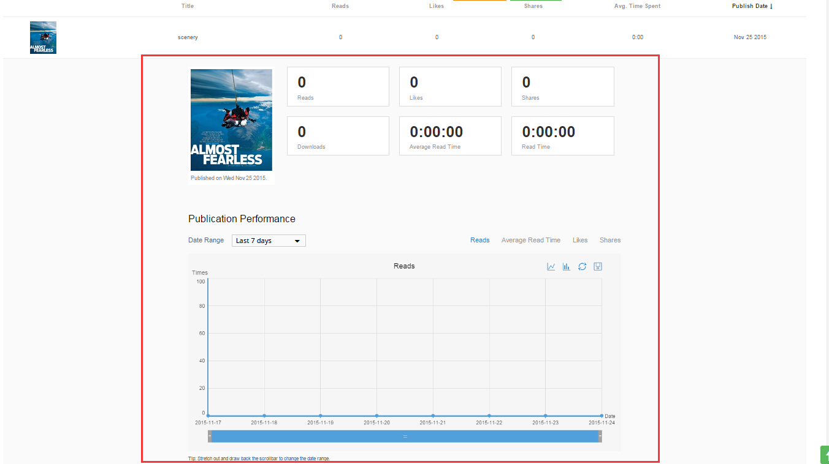Switch to the Shares chart tab
Screen dimensions: 829x464
[610, 240]
